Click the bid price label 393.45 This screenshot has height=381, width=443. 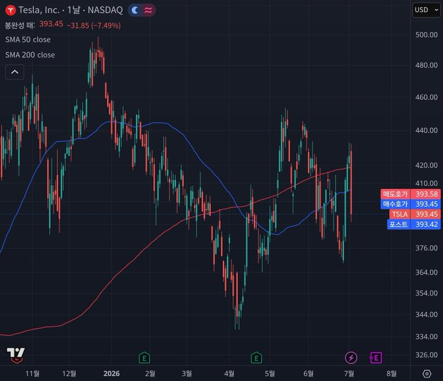pyautogui.click(x=410, y=204)
